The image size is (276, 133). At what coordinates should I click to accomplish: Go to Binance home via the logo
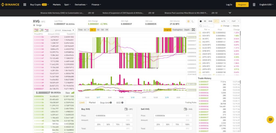coord(10,5)
